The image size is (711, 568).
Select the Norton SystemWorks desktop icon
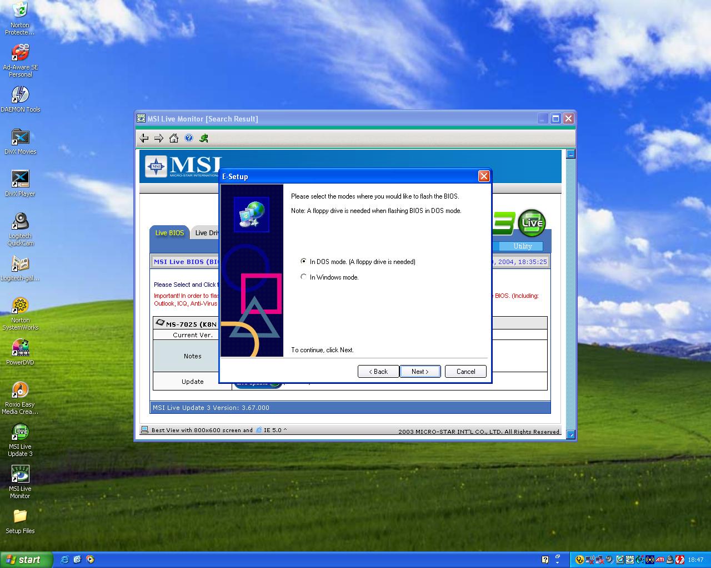point(20,313)
